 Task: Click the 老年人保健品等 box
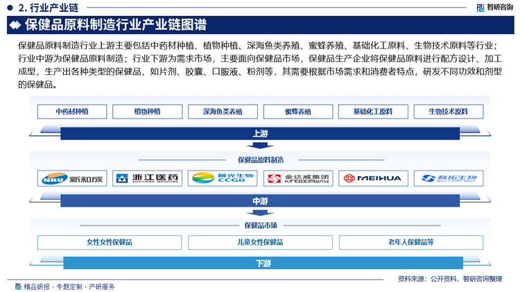click(x=411, y=242)
